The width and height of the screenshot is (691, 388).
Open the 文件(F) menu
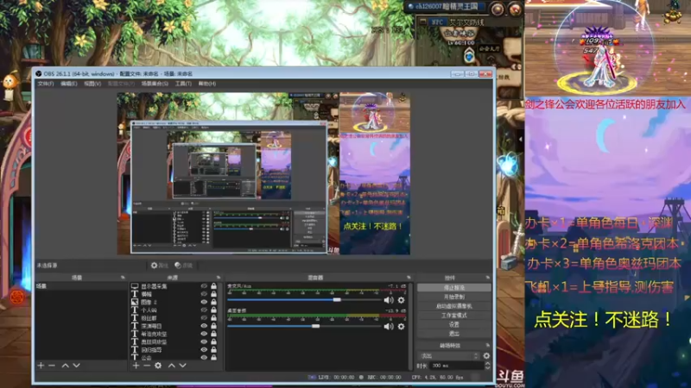pos(46,84)
